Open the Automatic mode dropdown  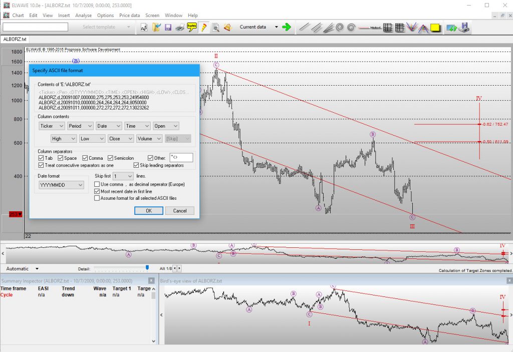(37, 268)
